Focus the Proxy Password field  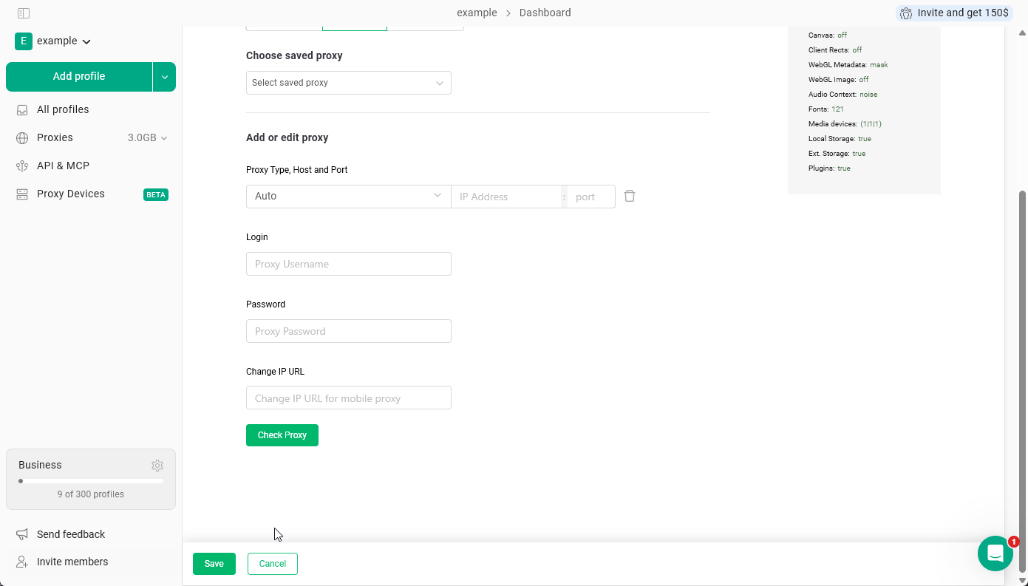[x=349, y=331]
